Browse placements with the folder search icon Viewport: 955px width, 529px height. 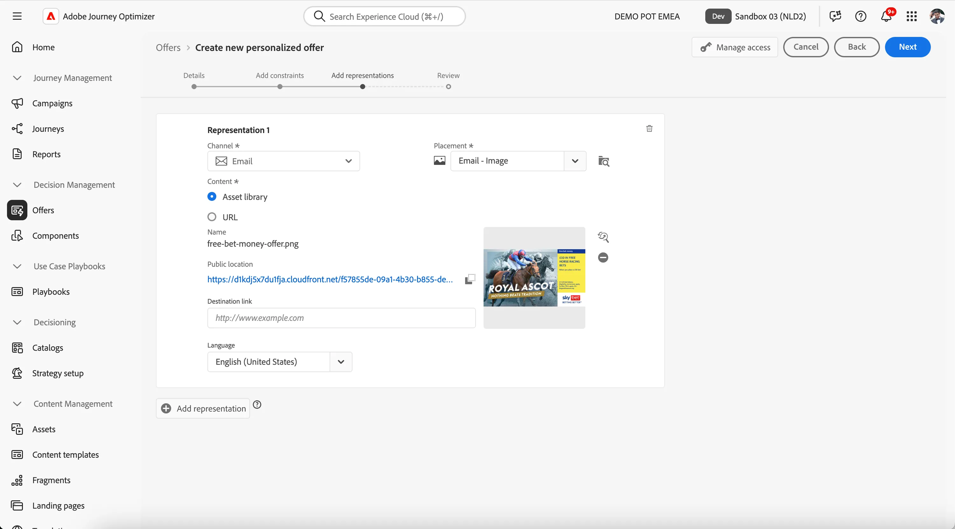[x=603, y=161]
